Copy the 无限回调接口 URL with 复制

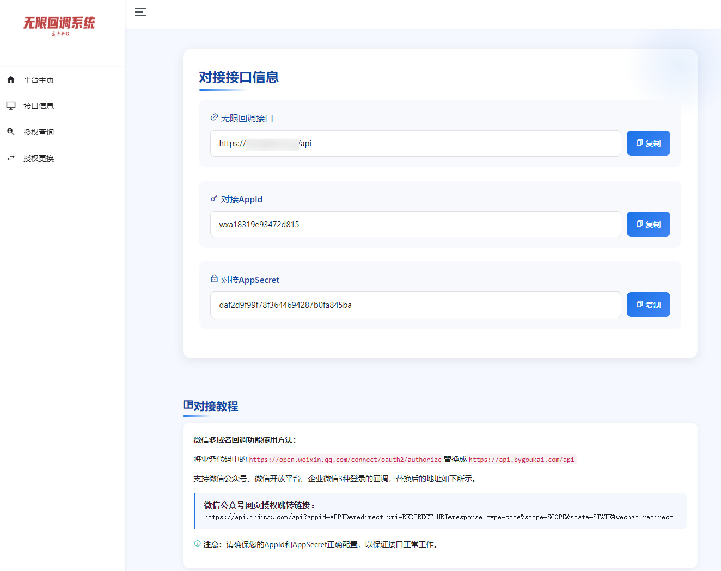[648, 143]
